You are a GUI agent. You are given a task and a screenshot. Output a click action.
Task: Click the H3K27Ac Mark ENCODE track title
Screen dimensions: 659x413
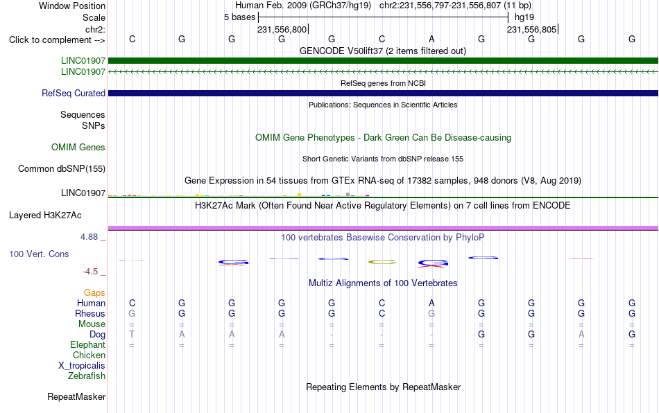[383, 205]
